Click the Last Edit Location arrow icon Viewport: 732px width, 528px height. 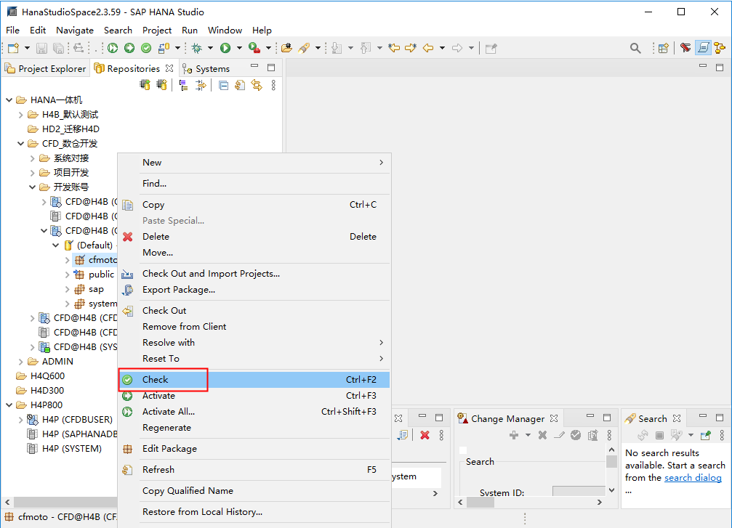click(395, 48)
